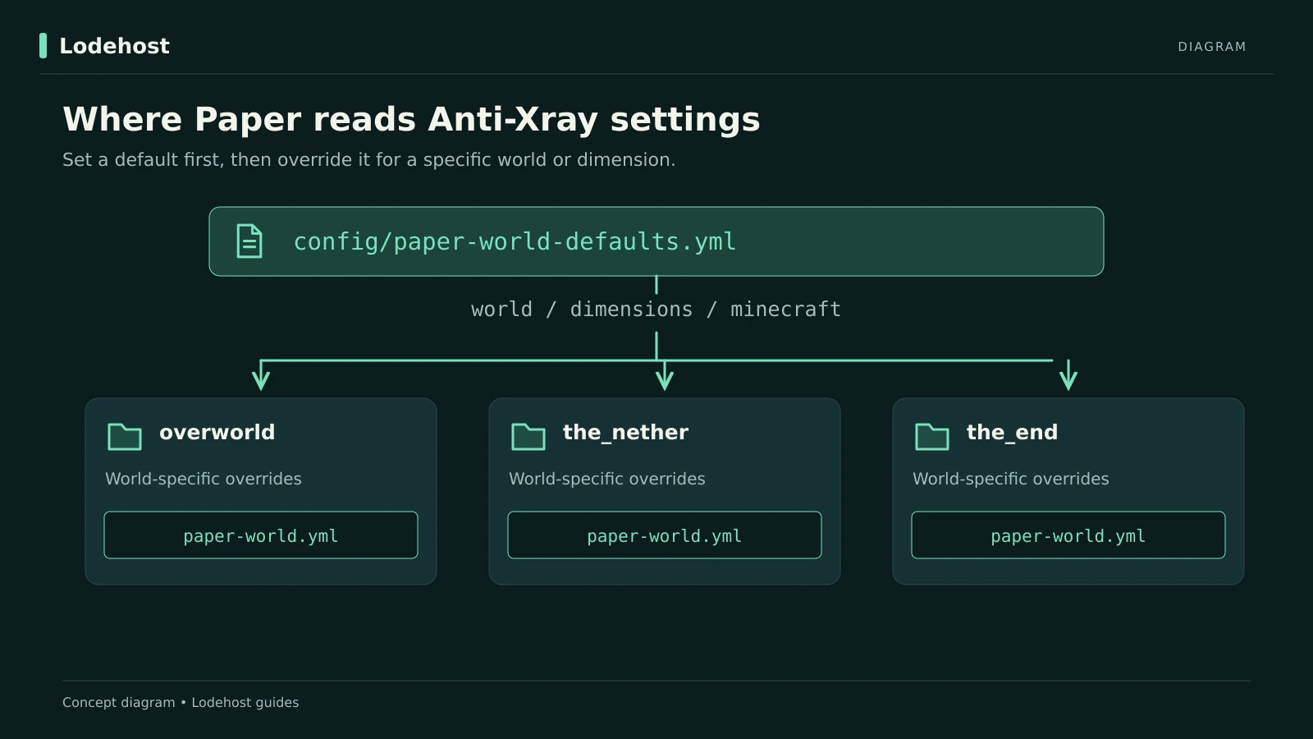Open paper-world.yml in the overworld card
Screen dimensions: 1313x739
tap(261, 535)
